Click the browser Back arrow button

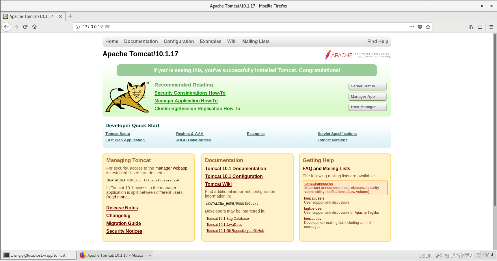[6, 27]
